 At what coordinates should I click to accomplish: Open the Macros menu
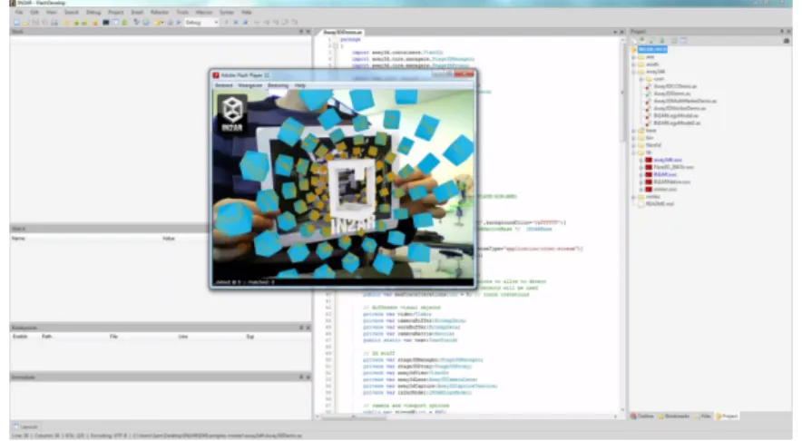click(x=203, y=12)
